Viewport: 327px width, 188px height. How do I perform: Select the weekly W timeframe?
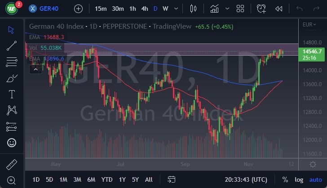[165, 9]
